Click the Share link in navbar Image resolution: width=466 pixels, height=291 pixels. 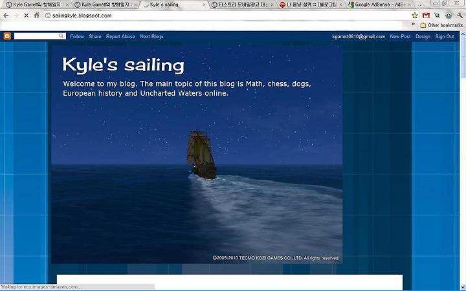tap(95, 36)
